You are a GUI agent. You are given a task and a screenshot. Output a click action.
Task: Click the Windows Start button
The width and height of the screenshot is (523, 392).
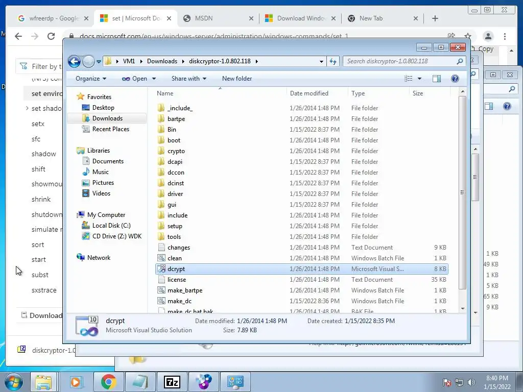pos(14,382)
